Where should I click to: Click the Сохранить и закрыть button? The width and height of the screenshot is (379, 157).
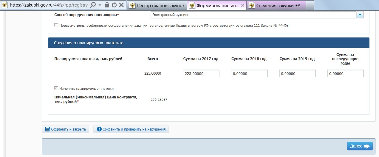pyautogui.click(x=65, y=129)
